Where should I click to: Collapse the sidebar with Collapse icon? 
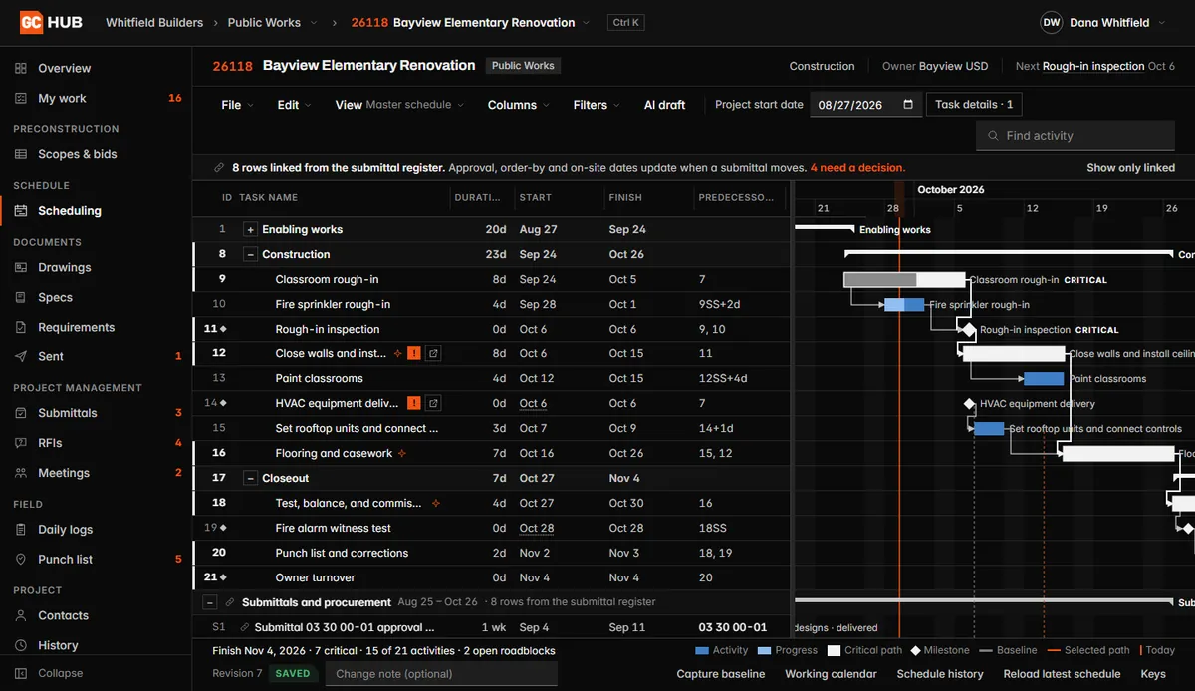(x=21, y=673)
